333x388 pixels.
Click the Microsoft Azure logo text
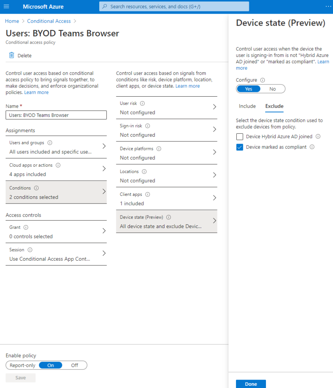(x=43, y=7)
